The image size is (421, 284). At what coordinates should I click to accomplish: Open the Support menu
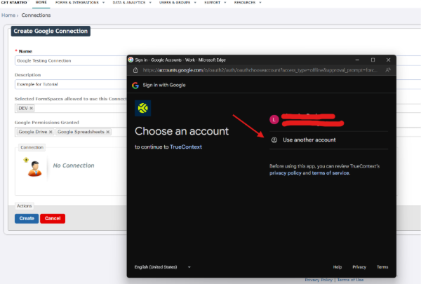(x=215, y=2)
